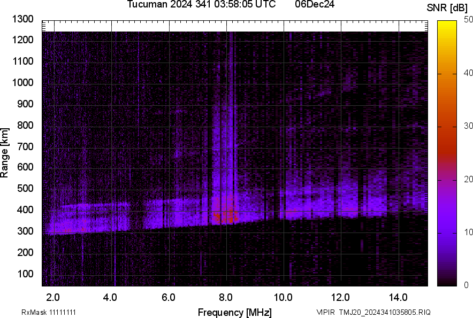
Task: Click the range tick label '1300'
Action: click(x=22, y=19)
